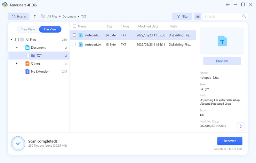Sort by Path column header

[x=173, y=26]
